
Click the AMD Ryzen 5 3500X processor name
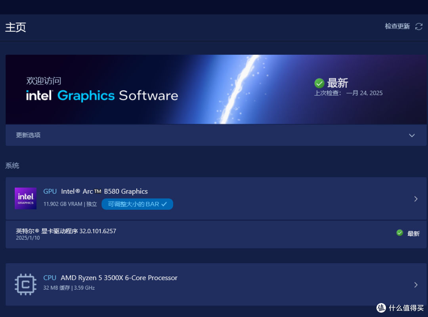[119, 278]
